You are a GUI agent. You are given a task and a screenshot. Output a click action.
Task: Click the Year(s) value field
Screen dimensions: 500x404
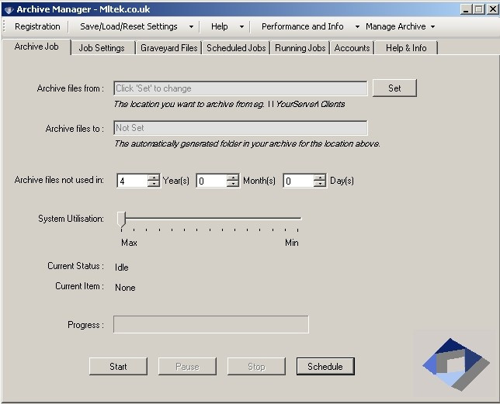[132, 181]
